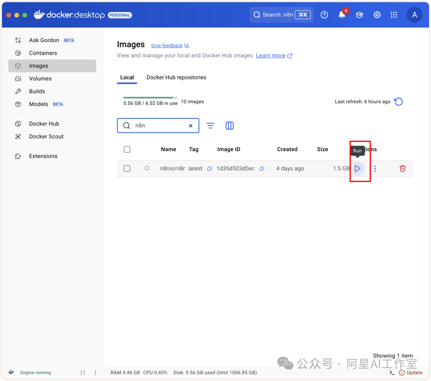
Task: Open Docker Scout in sidebar
Action: coord(52,136)
